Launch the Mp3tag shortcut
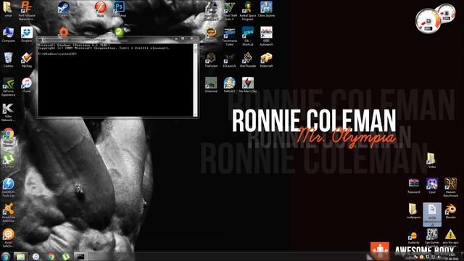Viewport: 464px width, 261px height. 27,60
